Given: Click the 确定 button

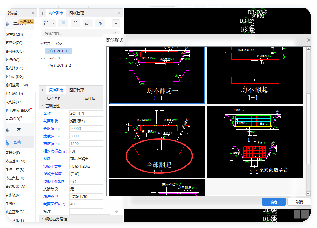Looking at the screenshot, I should [x=274, y=202].
